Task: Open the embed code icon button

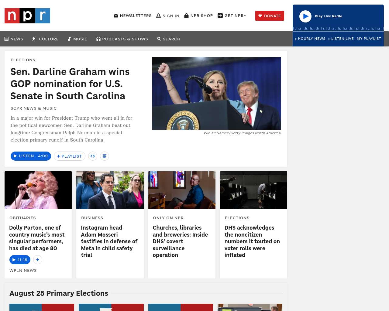Action: coord(93,156)
